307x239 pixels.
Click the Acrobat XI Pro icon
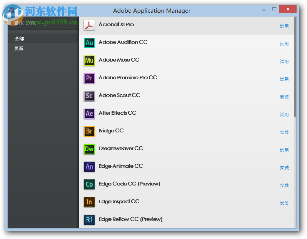[89, 25]
